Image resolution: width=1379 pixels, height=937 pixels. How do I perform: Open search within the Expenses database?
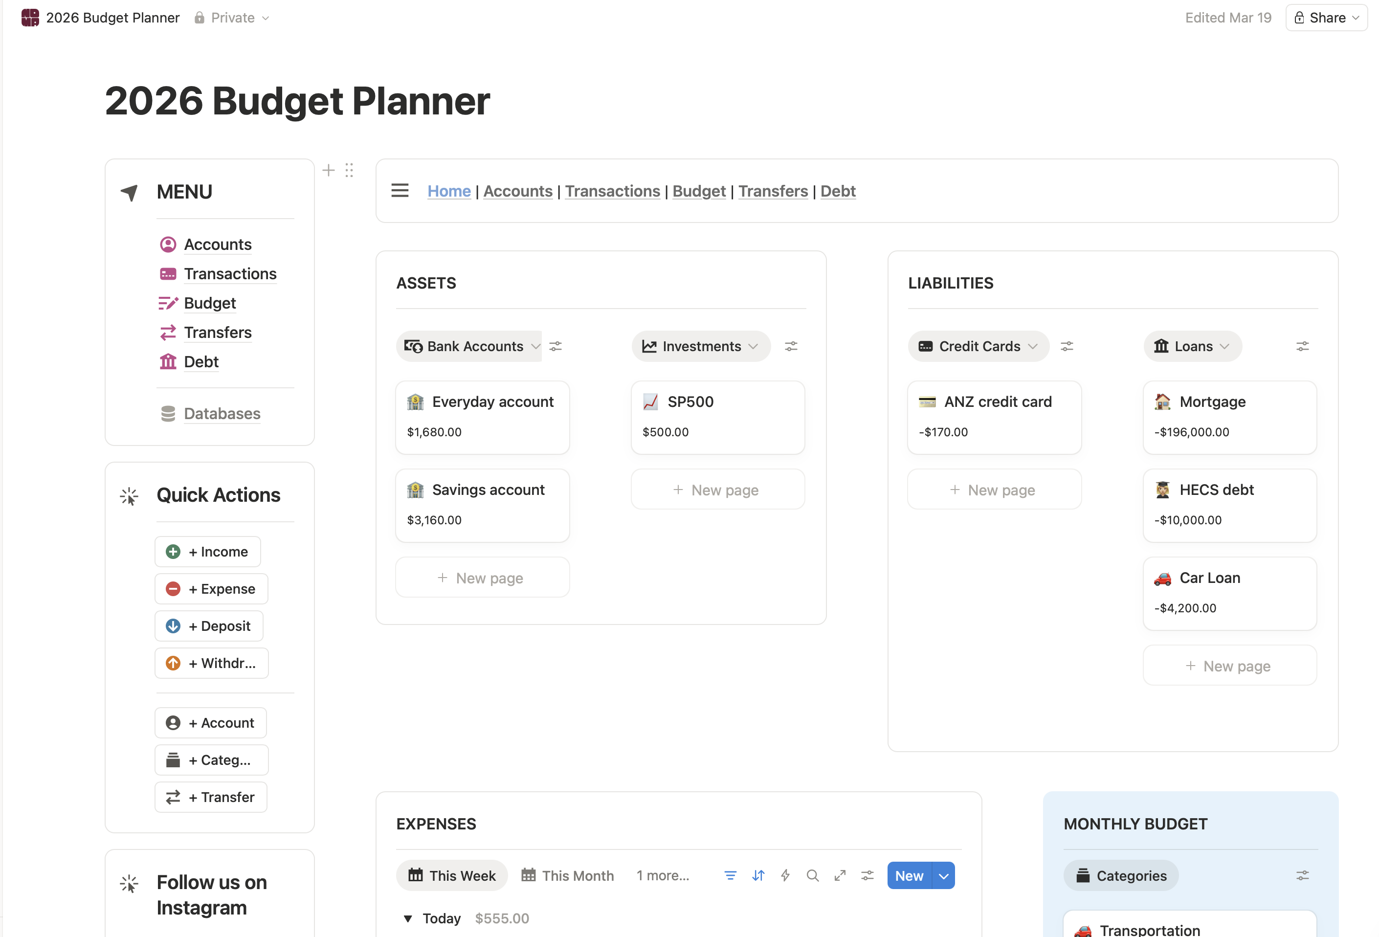pos(812,875)
